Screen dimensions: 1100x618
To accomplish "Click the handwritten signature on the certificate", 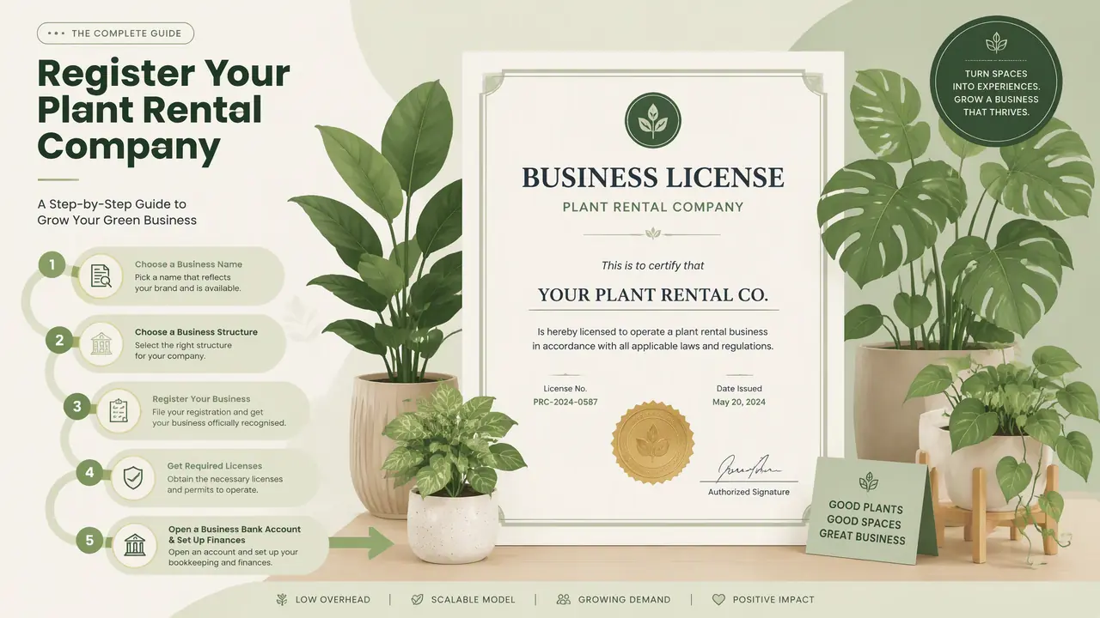I will [749, 468].
